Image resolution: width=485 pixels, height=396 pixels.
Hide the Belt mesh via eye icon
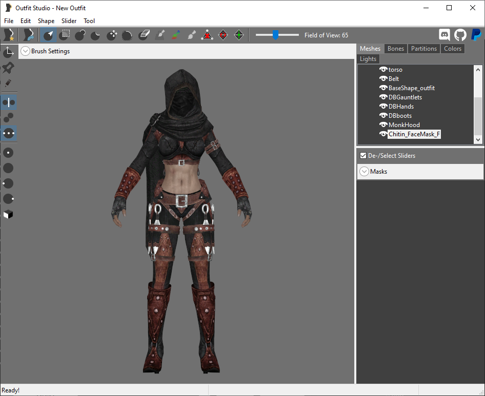[x=383, y=78]
